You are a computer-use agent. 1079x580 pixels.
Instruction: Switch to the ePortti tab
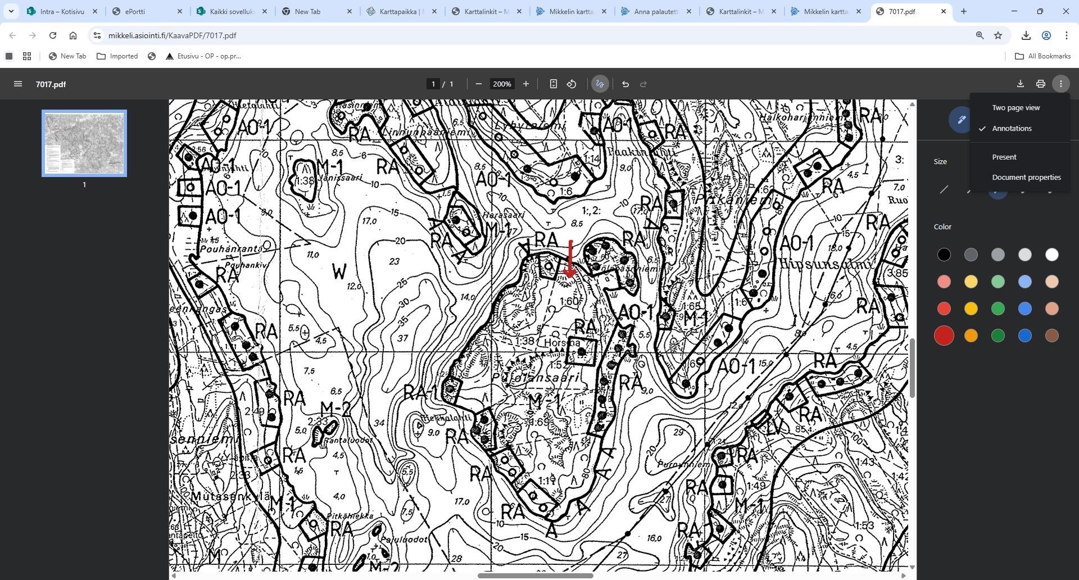[147, 11]
